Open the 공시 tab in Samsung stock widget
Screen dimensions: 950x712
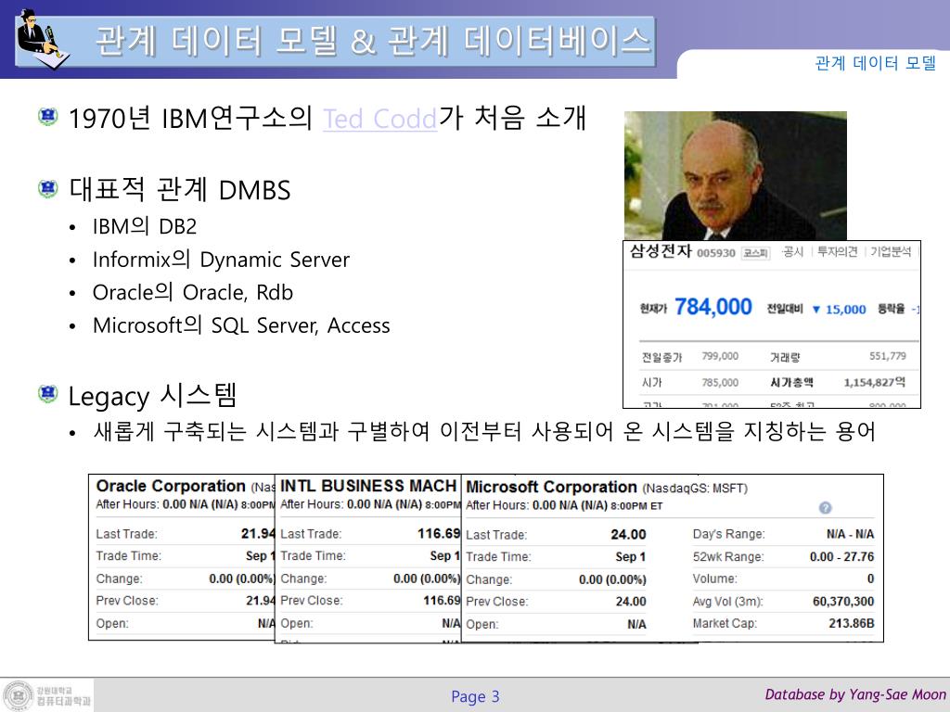pos(792,252)
